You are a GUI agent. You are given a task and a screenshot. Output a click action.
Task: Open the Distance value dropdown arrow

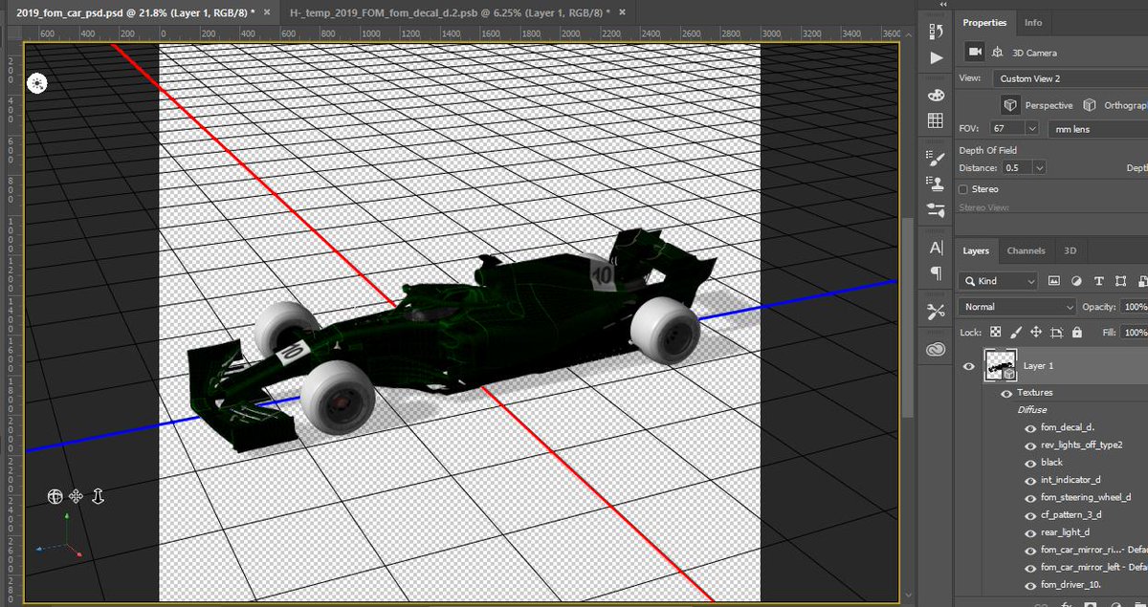click(x=1039, y=167)
